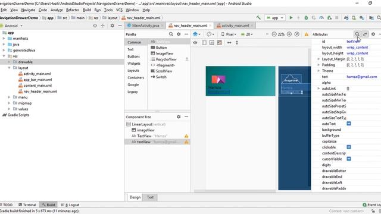
Task: Click the teal design preview header
Action: click(241, 81)
